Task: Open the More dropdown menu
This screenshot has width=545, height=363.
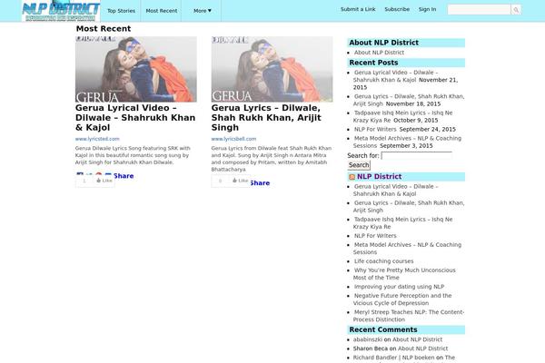Action: 203,11
